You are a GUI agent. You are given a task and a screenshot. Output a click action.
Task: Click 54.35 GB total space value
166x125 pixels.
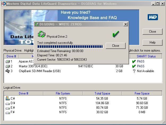[x=102, y=99]
